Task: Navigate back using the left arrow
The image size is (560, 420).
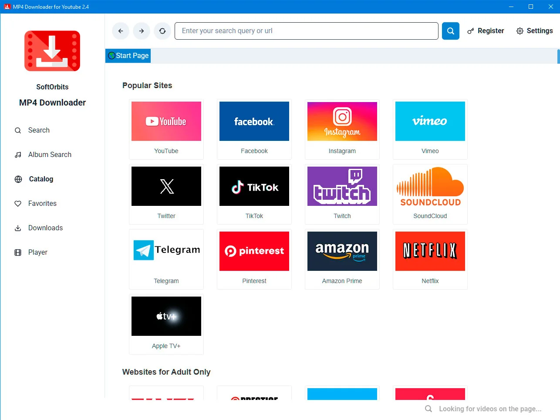Action: [121, 31]
